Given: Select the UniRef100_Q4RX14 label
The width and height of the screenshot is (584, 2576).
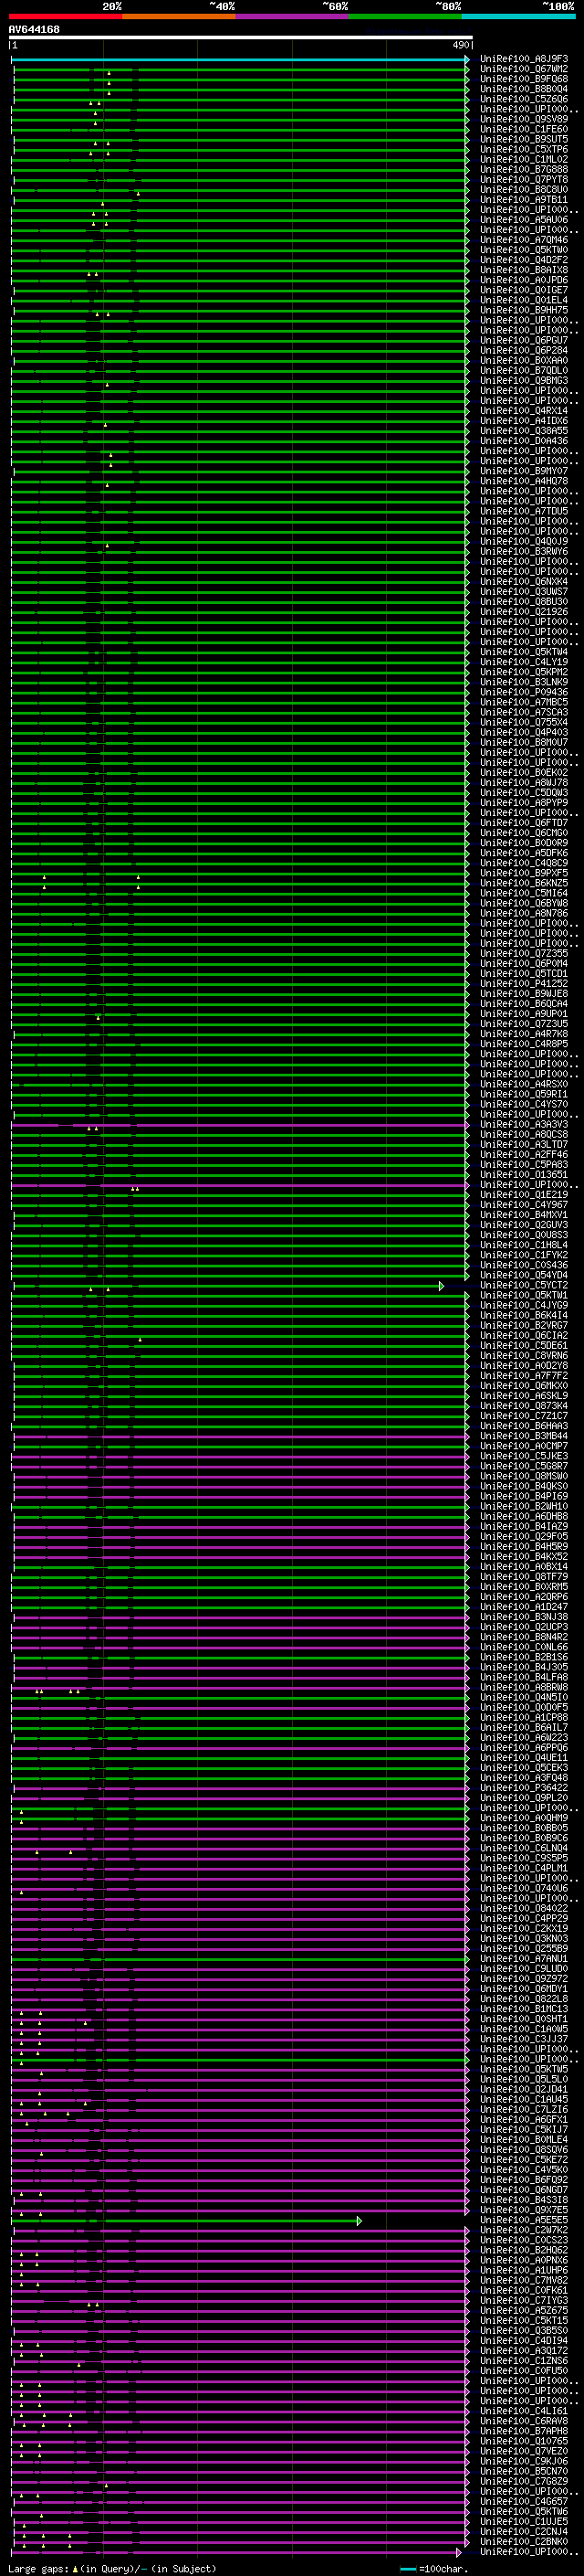Looking at the screenshot, I should pyautogui.click(x=523, y=411).
